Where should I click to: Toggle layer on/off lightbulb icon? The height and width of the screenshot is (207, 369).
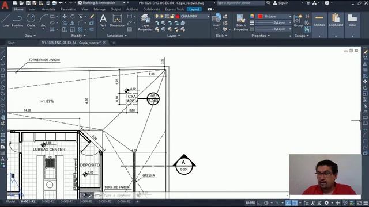(x=157, y=16)
